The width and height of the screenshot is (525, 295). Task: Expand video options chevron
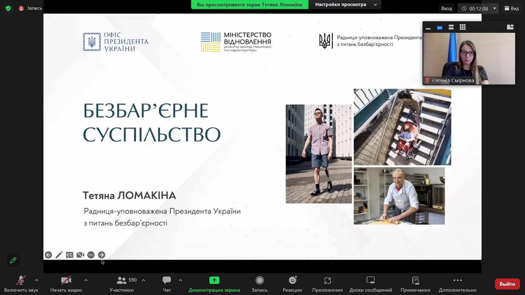(x=86, y=280)
